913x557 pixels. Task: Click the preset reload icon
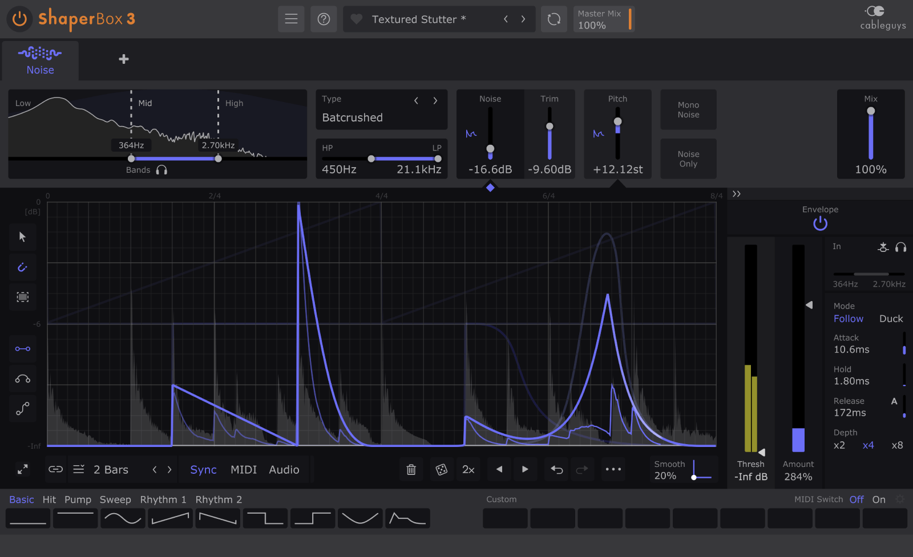click(x=554, y=19)
